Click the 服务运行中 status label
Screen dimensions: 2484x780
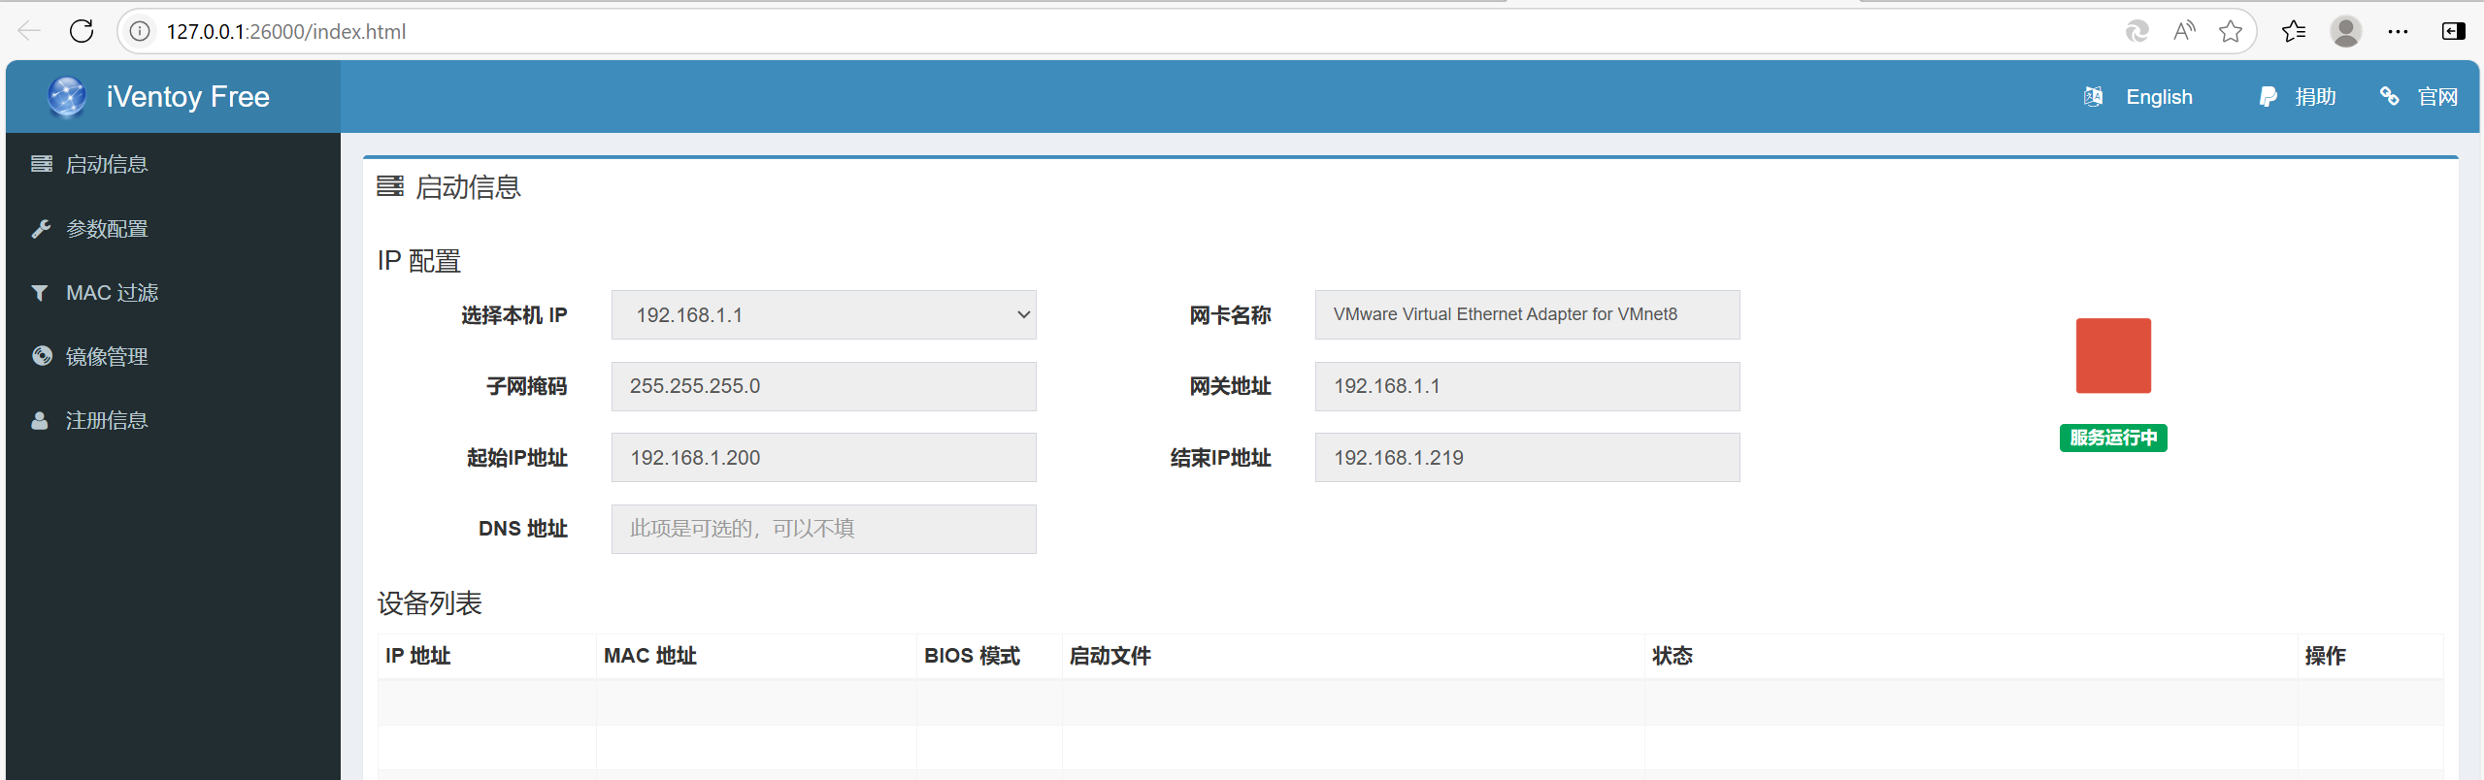tap(2113, 438)
